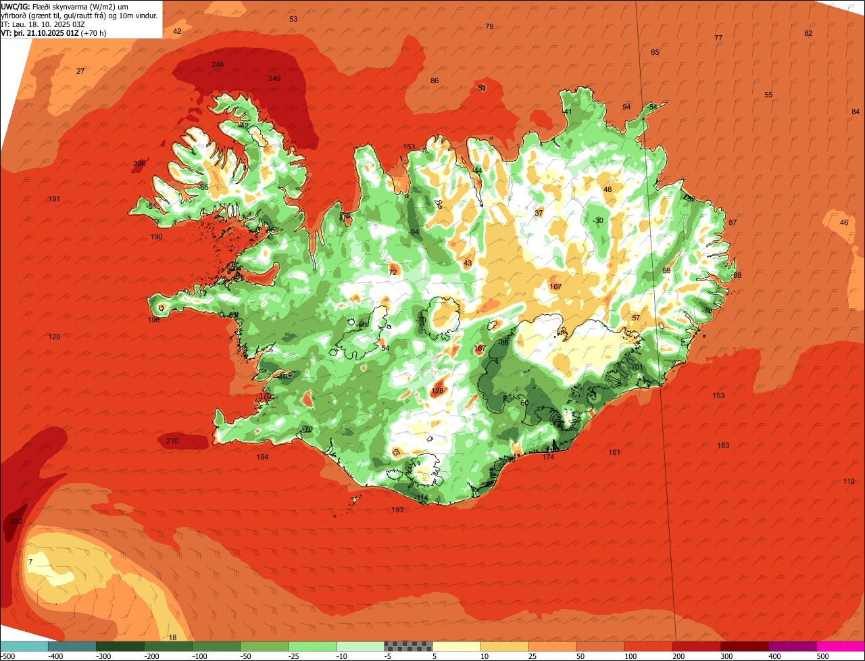Click the negative value '-30' in the northeast interior
Image resolution: width=865 pixels, height=661 pixels.
pyautogui.click(x=597, y=220)
